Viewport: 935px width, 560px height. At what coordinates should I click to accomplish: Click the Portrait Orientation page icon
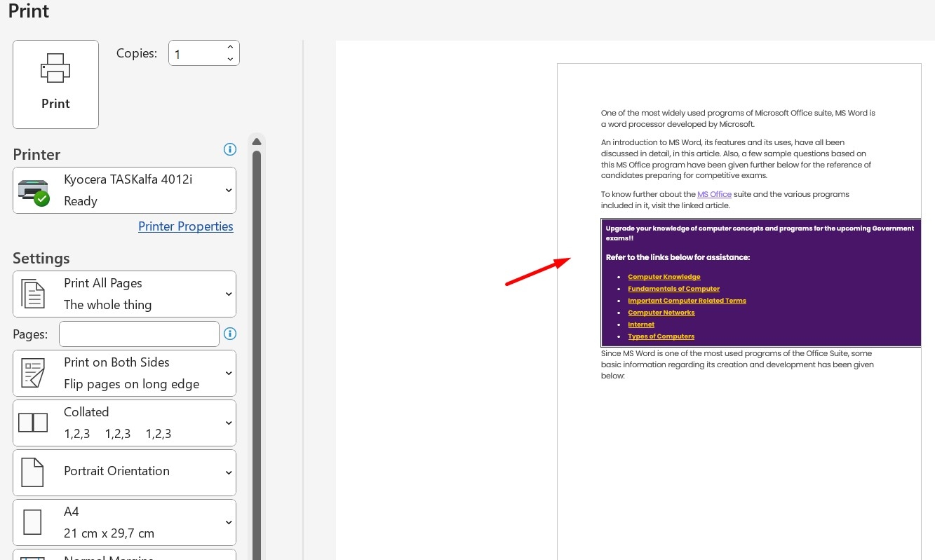32,472
